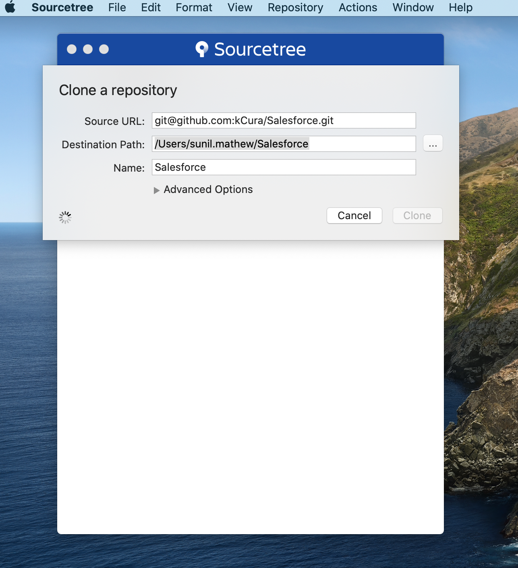Open the Apple menu
518x568 pixels.
[10, 7]
